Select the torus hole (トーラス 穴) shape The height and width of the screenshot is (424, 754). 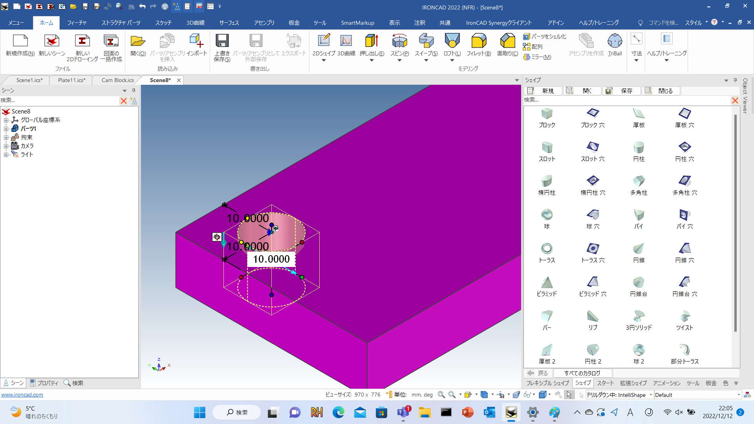[593, 249]
